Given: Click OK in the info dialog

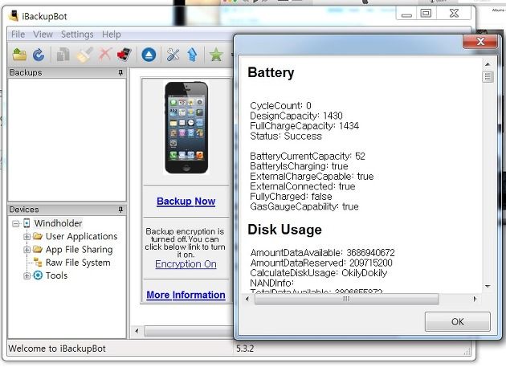Looking at the screenshot, I should [457, 321].
